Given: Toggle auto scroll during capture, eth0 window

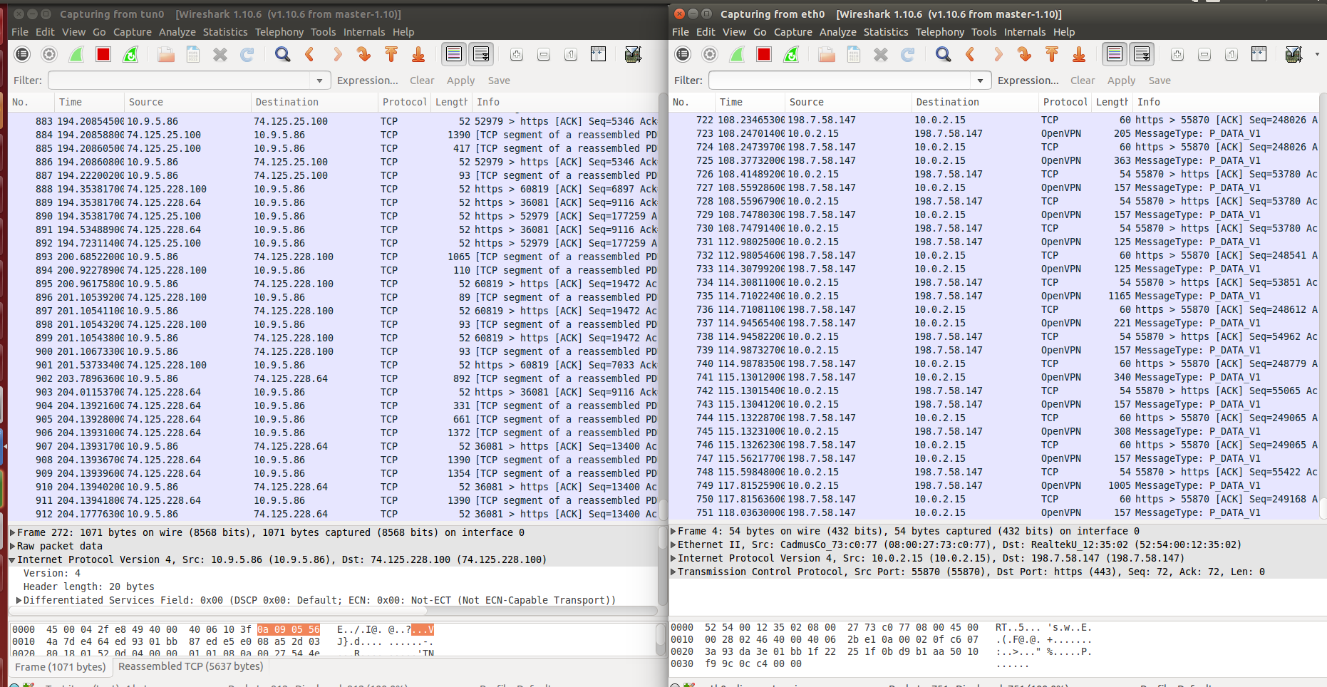Looking at the screenshot, I should 1142,54.
